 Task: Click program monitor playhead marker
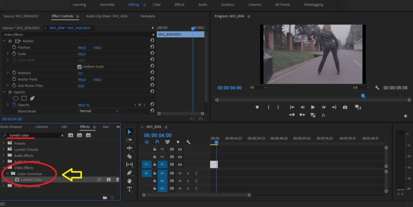(x=363, y=96)
